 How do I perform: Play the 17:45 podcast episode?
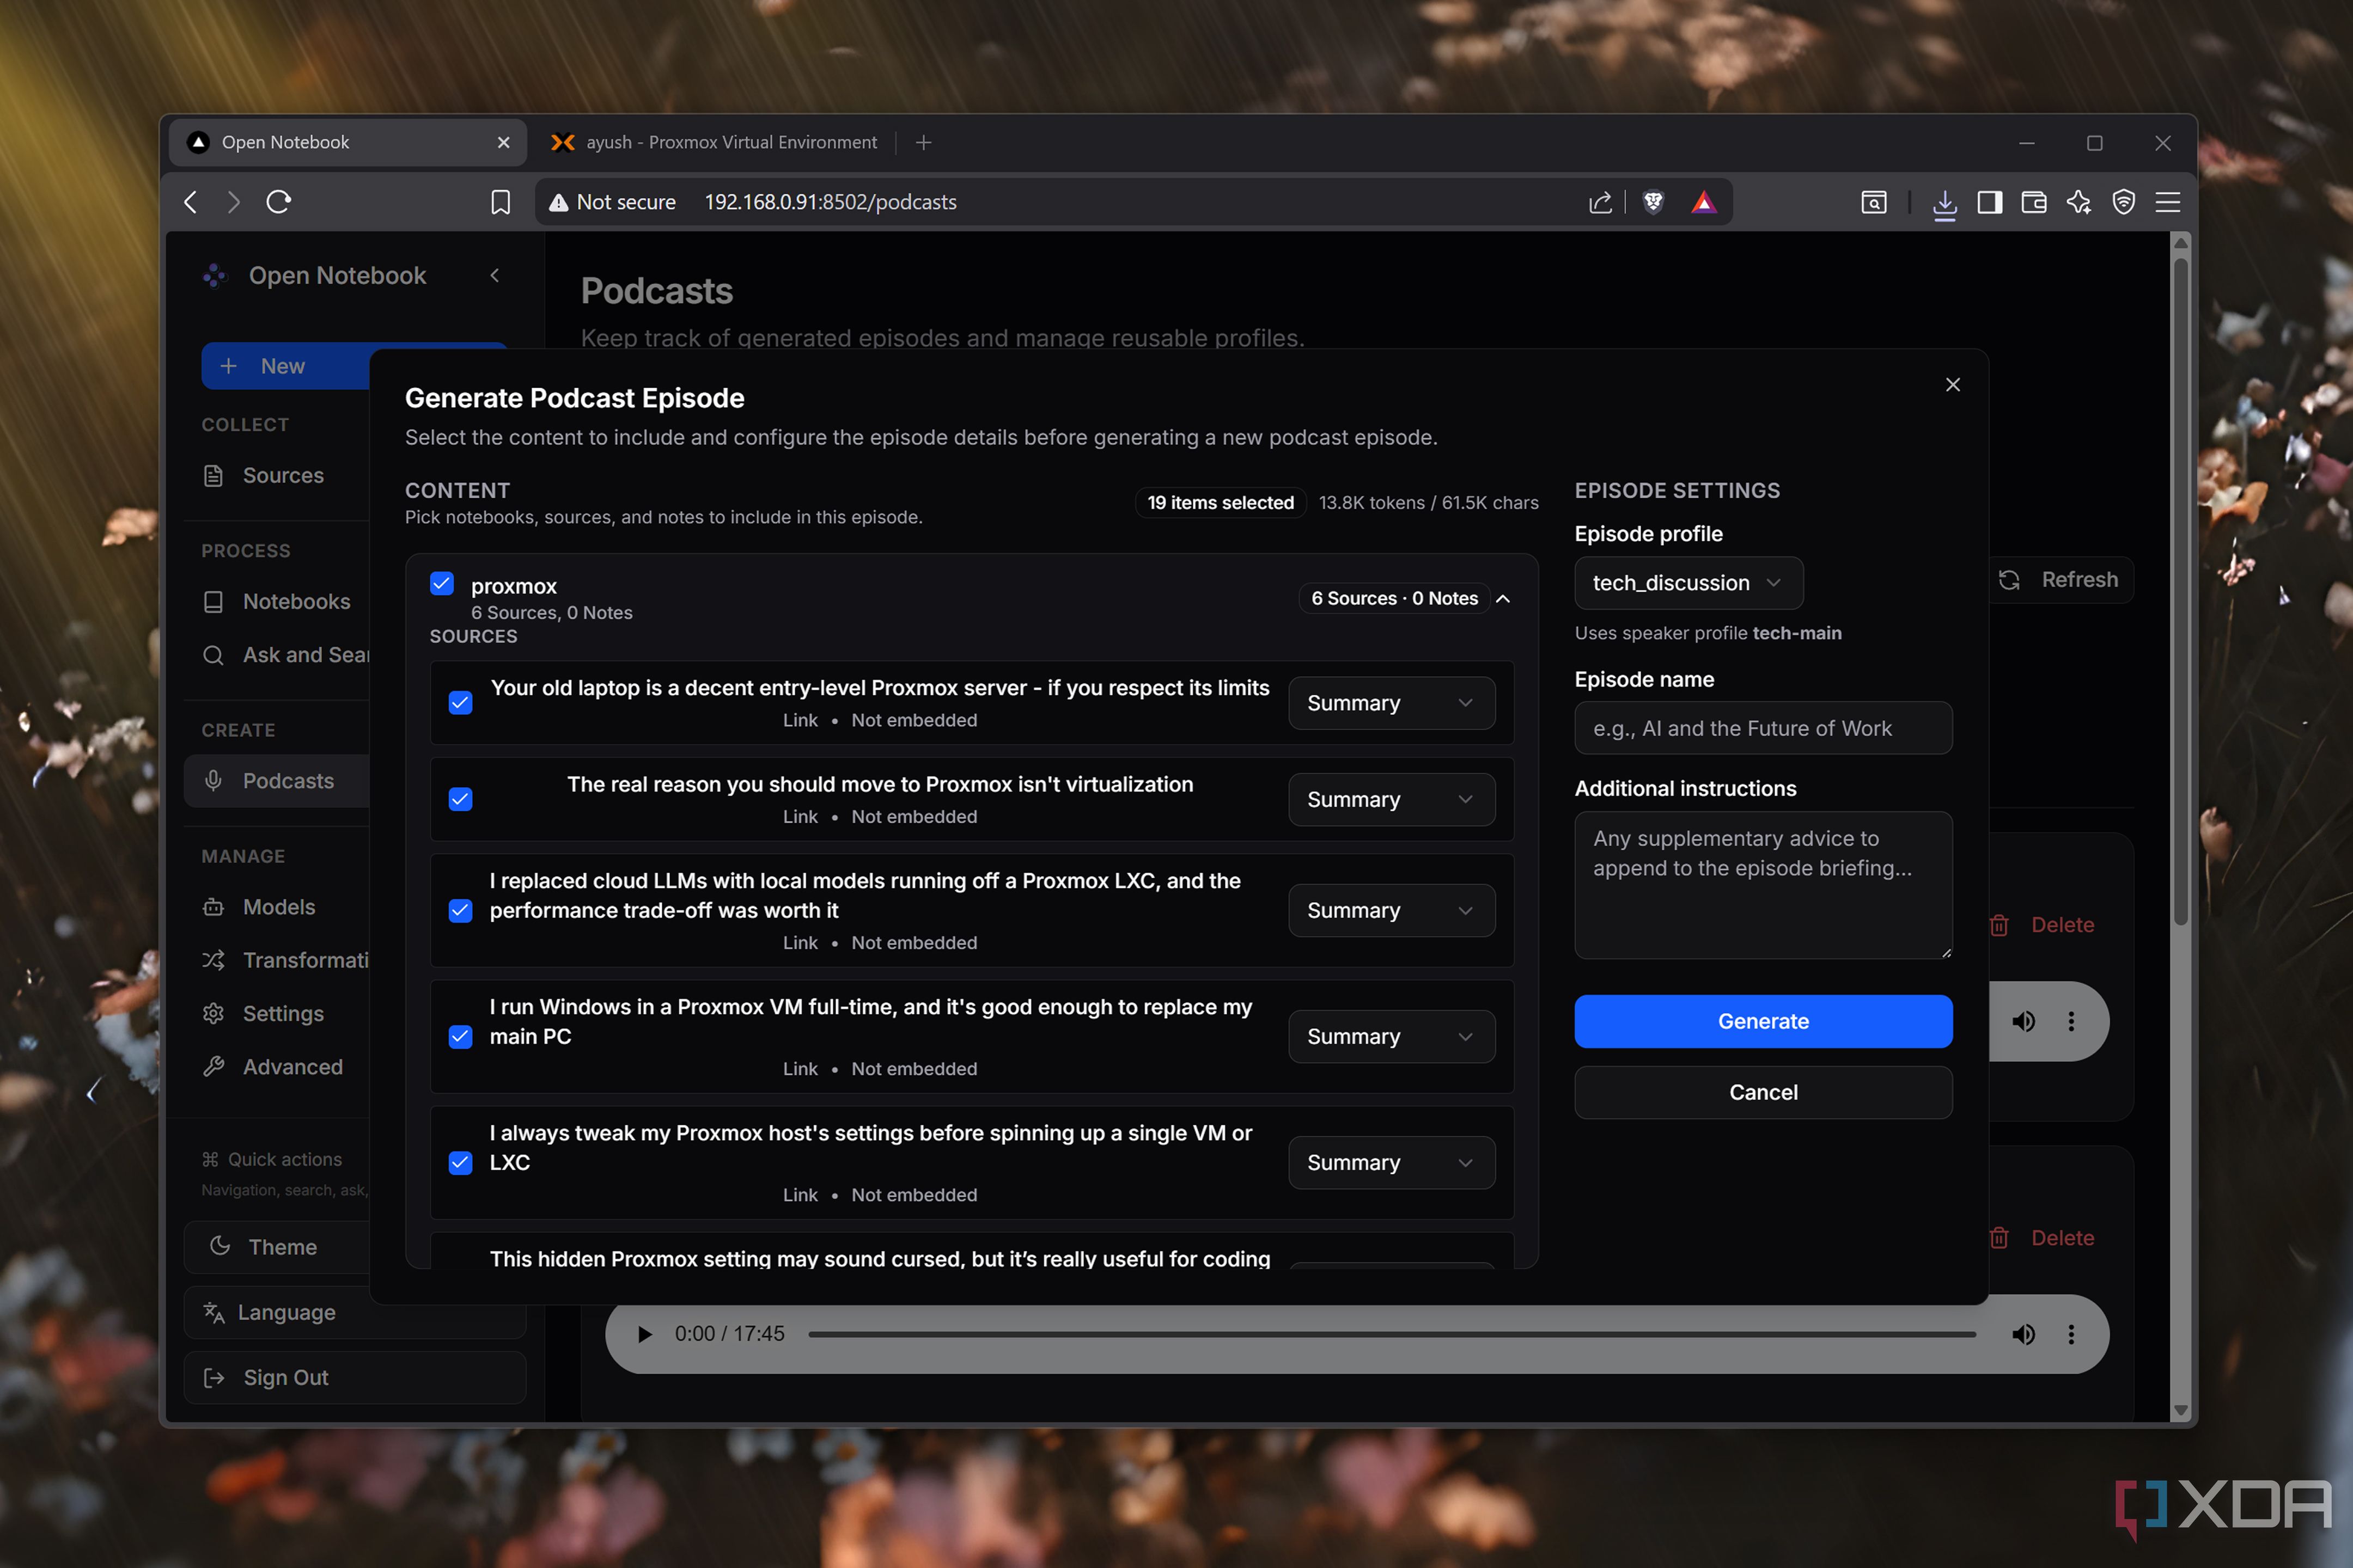tap(644, 1334)
